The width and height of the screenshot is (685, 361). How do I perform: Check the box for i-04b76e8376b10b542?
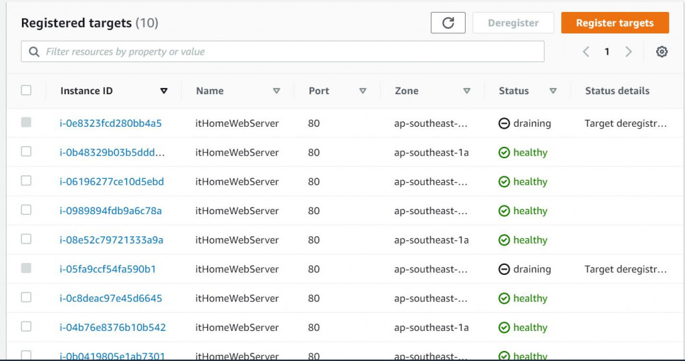click(26, 326)
